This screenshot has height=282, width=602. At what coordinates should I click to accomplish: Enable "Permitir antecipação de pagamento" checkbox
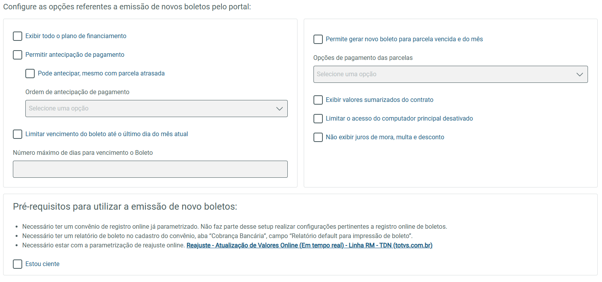click(18, 55)
